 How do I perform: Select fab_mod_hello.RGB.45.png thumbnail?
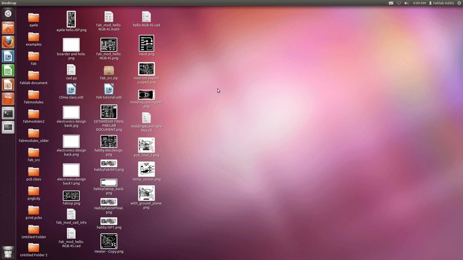point(109,44)
